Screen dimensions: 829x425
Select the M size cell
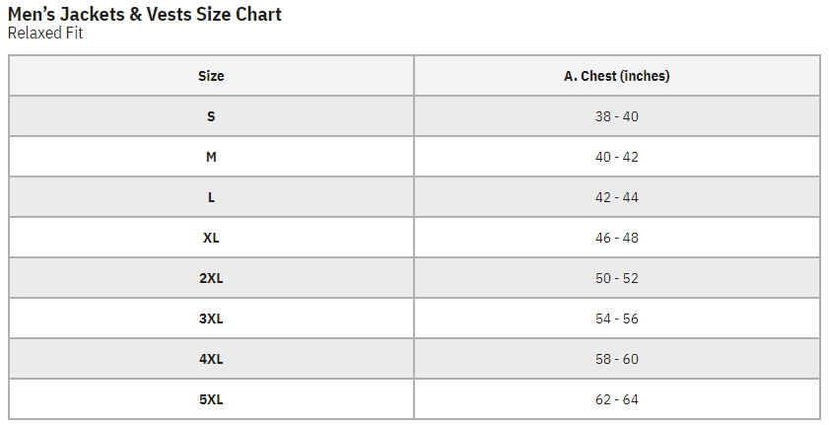211,157
